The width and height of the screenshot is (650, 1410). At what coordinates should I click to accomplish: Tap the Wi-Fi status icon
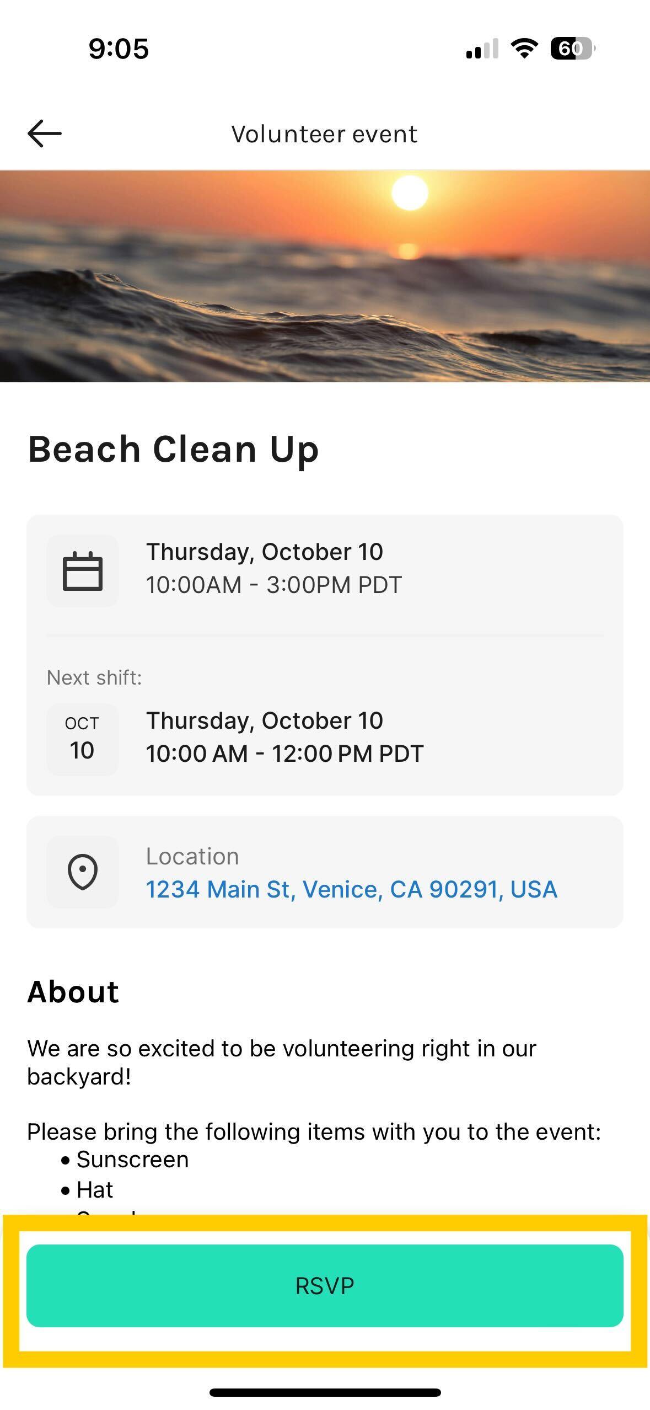[524, 49]
